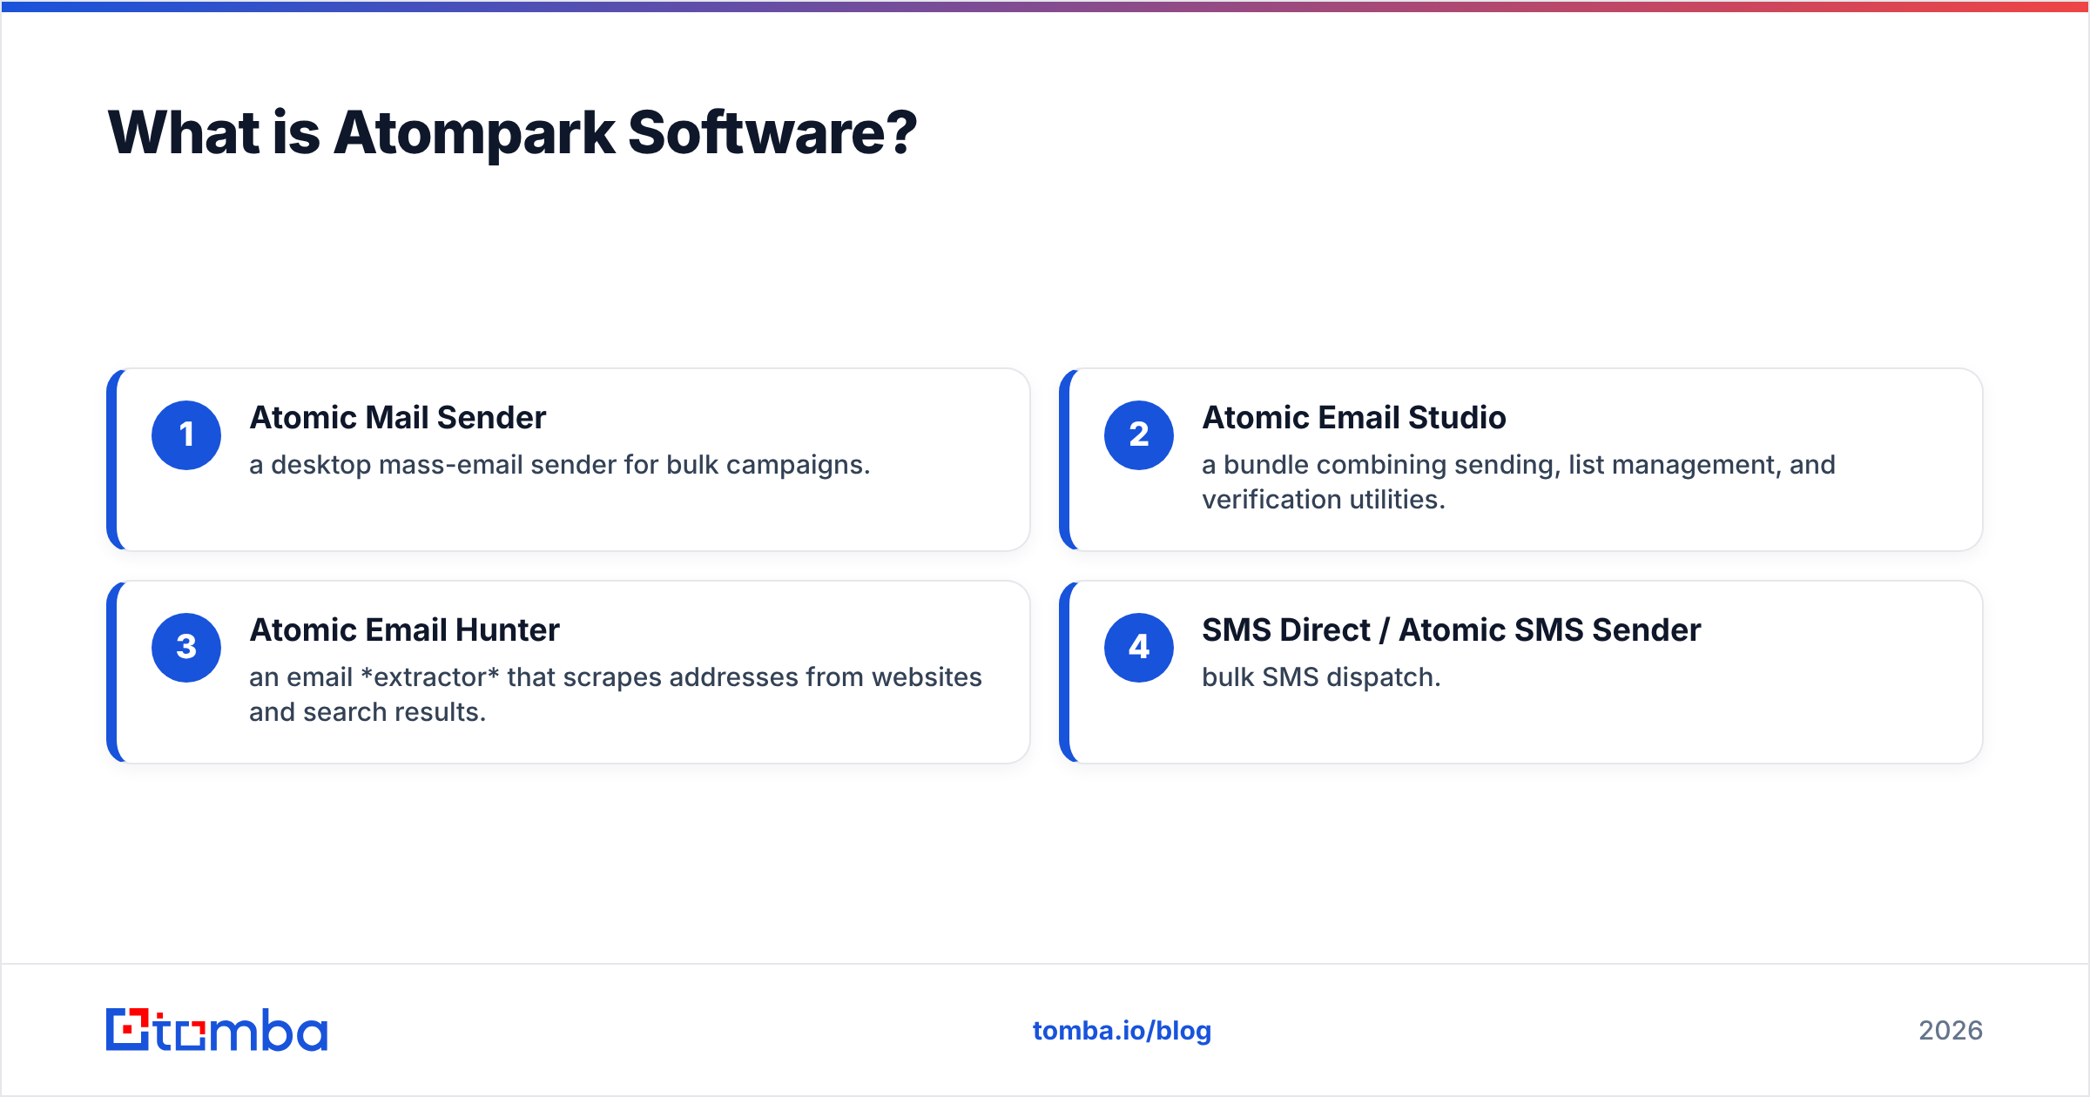Click the number 4 circle badge

[1139, 648]
